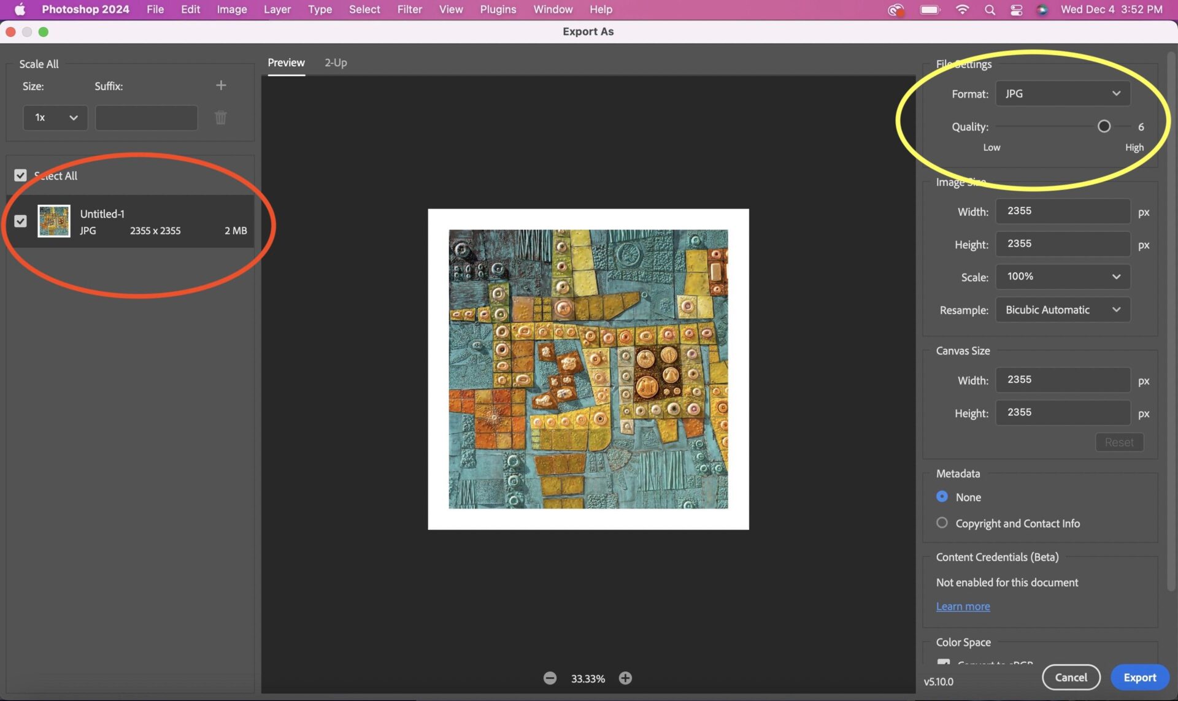
Task: Zoom out the preview with minus icon
Action: 550,678
